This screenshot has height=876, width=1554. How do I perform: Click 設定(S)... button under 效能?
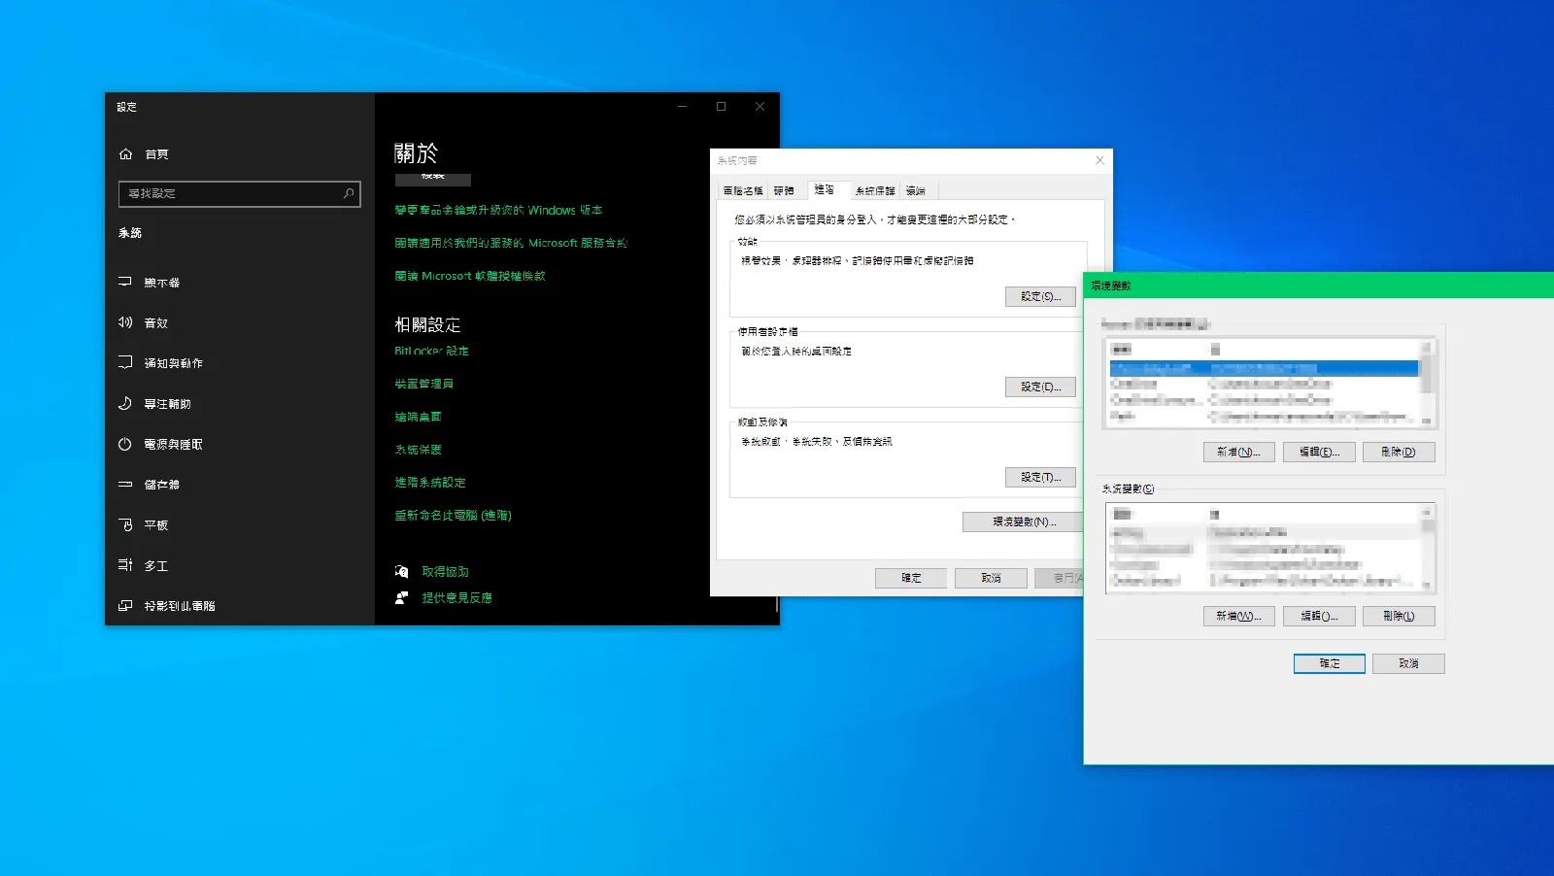coord(1040,296)
